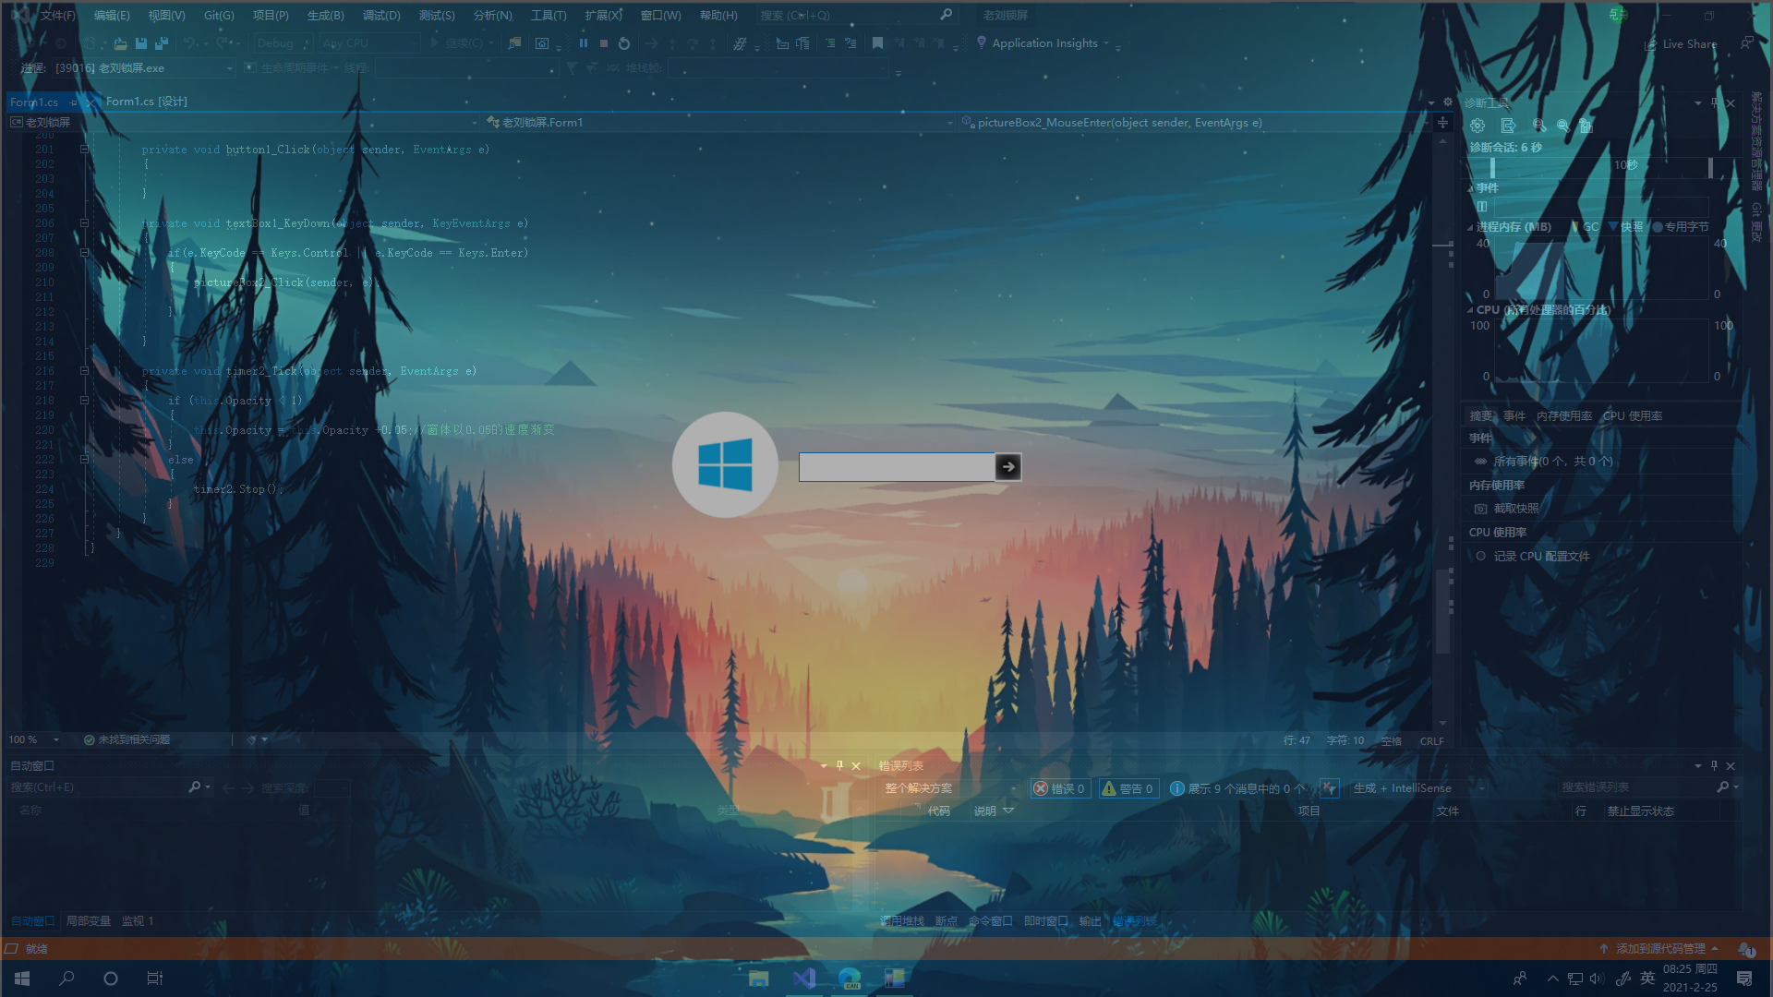Click the 截取快照 take snapshot link

[1515, 509]
